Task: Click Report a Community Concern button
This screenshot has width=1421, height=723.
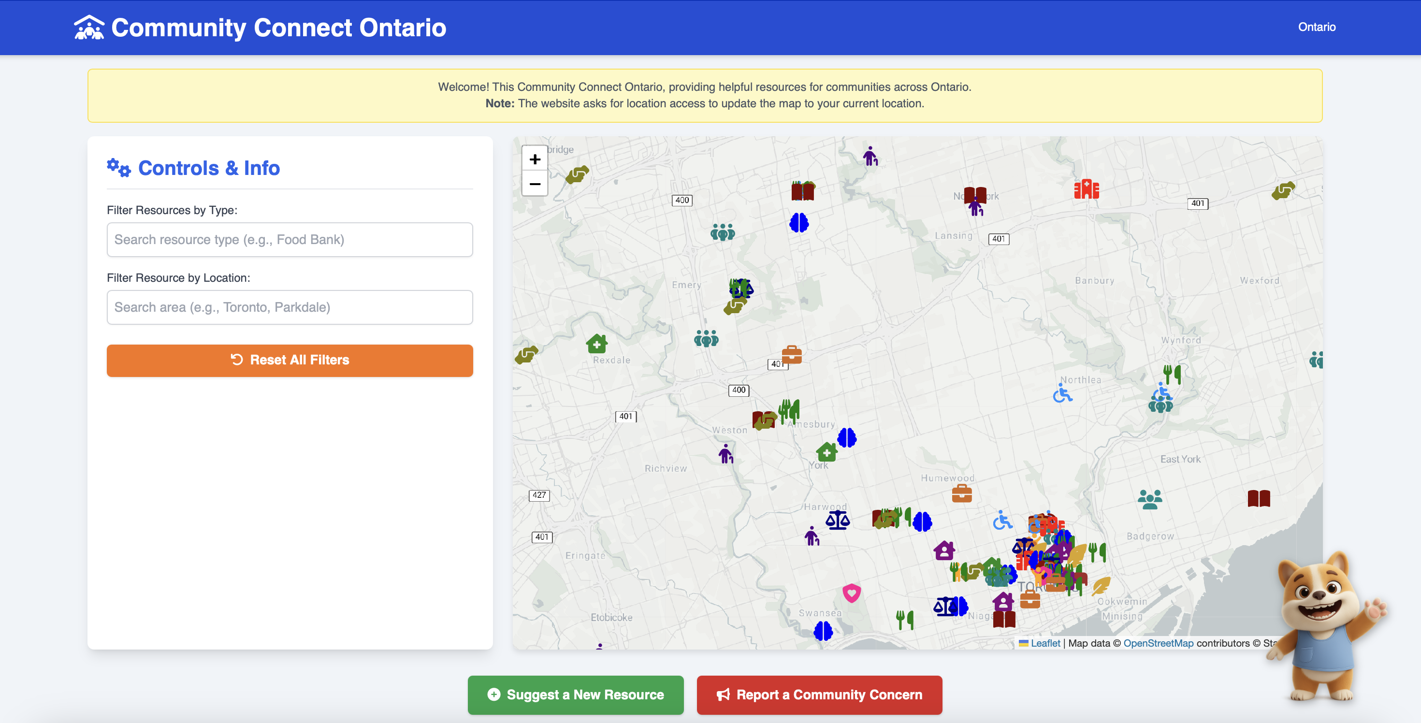Action: click(x=819, y=694)
